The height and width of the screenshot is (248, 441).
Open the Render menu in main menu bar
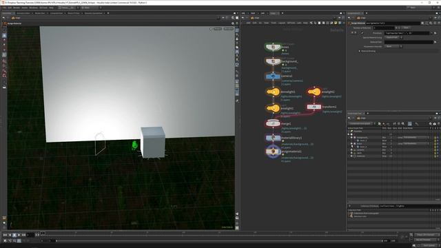pyautogui.click(x=17, y=8)
